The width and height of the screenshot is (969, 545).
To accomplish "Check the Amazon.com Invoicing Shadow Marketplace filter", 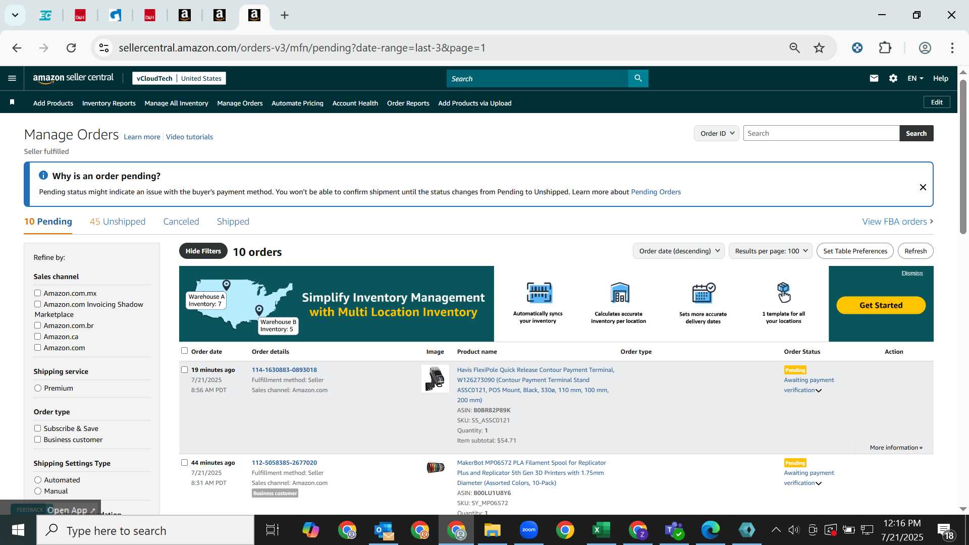I will [37, 304].
